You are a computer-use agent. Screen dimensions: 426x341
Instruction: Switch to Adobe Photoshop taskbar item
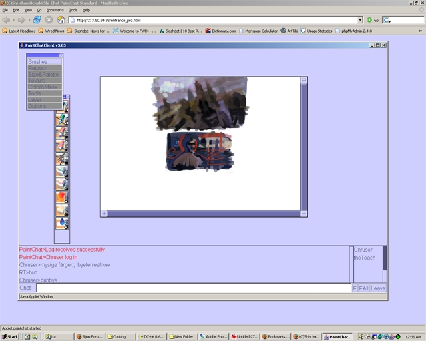[x=214, y=336]
